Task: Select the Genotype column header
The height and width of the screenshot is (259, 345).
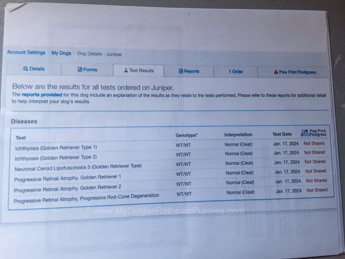Action: 187,135
